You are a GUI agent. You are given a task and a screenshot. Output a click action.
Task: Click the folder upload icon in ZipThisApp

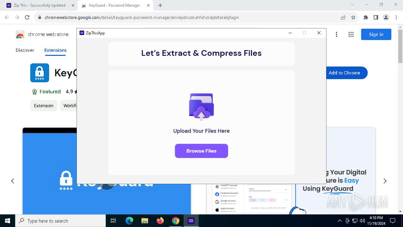coord(201,107)
